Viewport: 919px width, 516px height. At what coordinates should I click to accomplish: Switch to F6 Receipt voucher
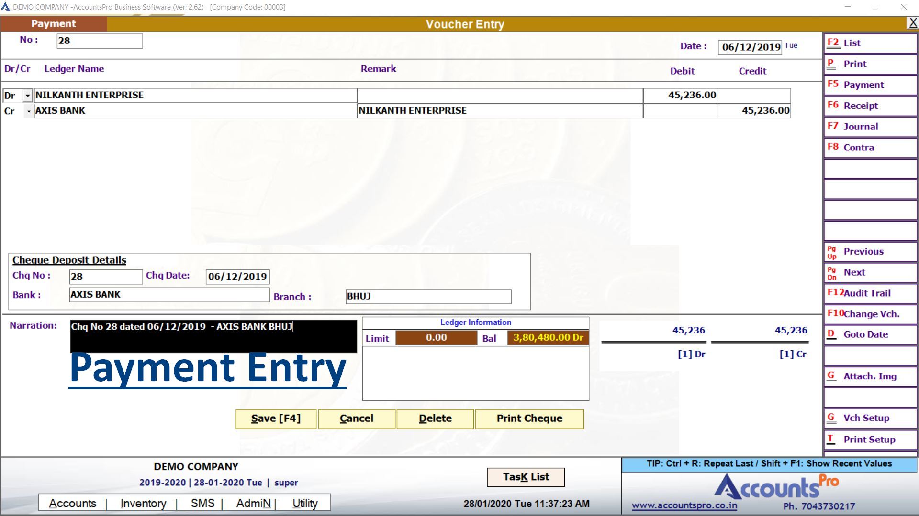point(870,106)
